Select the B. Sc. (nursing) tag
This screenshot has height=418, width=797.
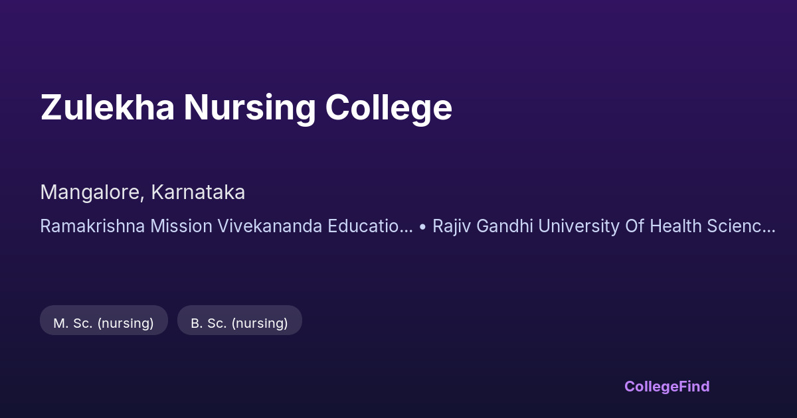[239, 323]
